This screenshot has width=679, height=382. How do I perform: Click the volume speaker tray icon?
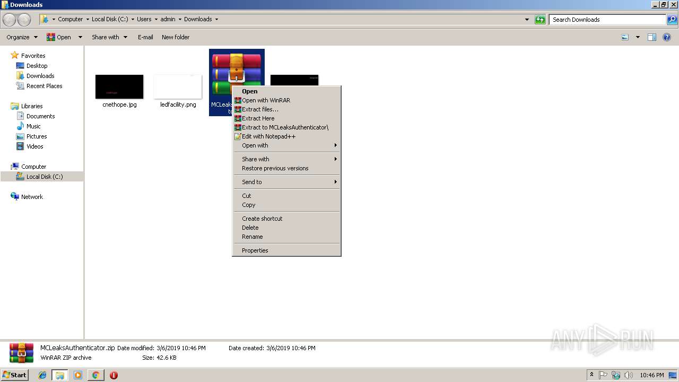coord(628,375)
